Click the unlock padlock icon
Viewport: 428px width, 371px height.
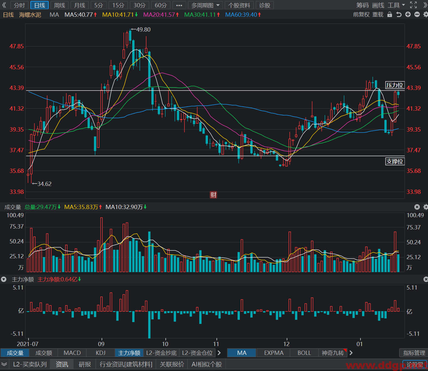coord(390,15)
